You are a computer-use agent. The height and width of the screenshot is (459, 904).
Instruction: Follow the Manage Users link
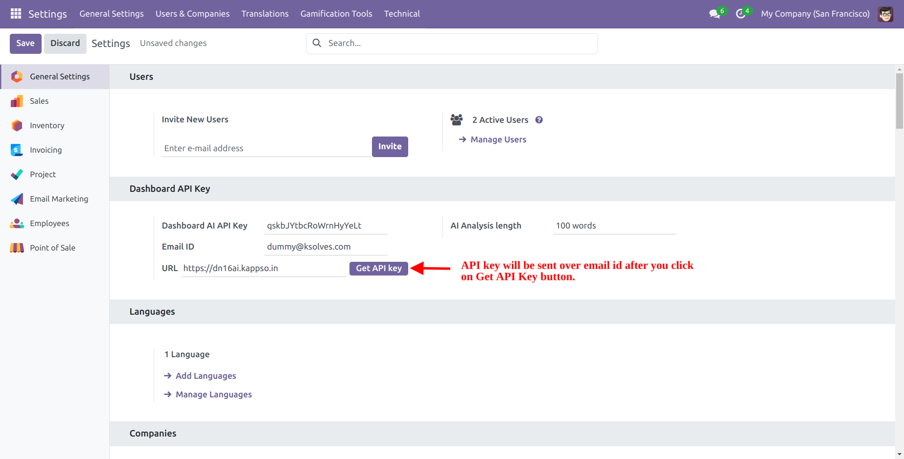[x=498, y=139]
